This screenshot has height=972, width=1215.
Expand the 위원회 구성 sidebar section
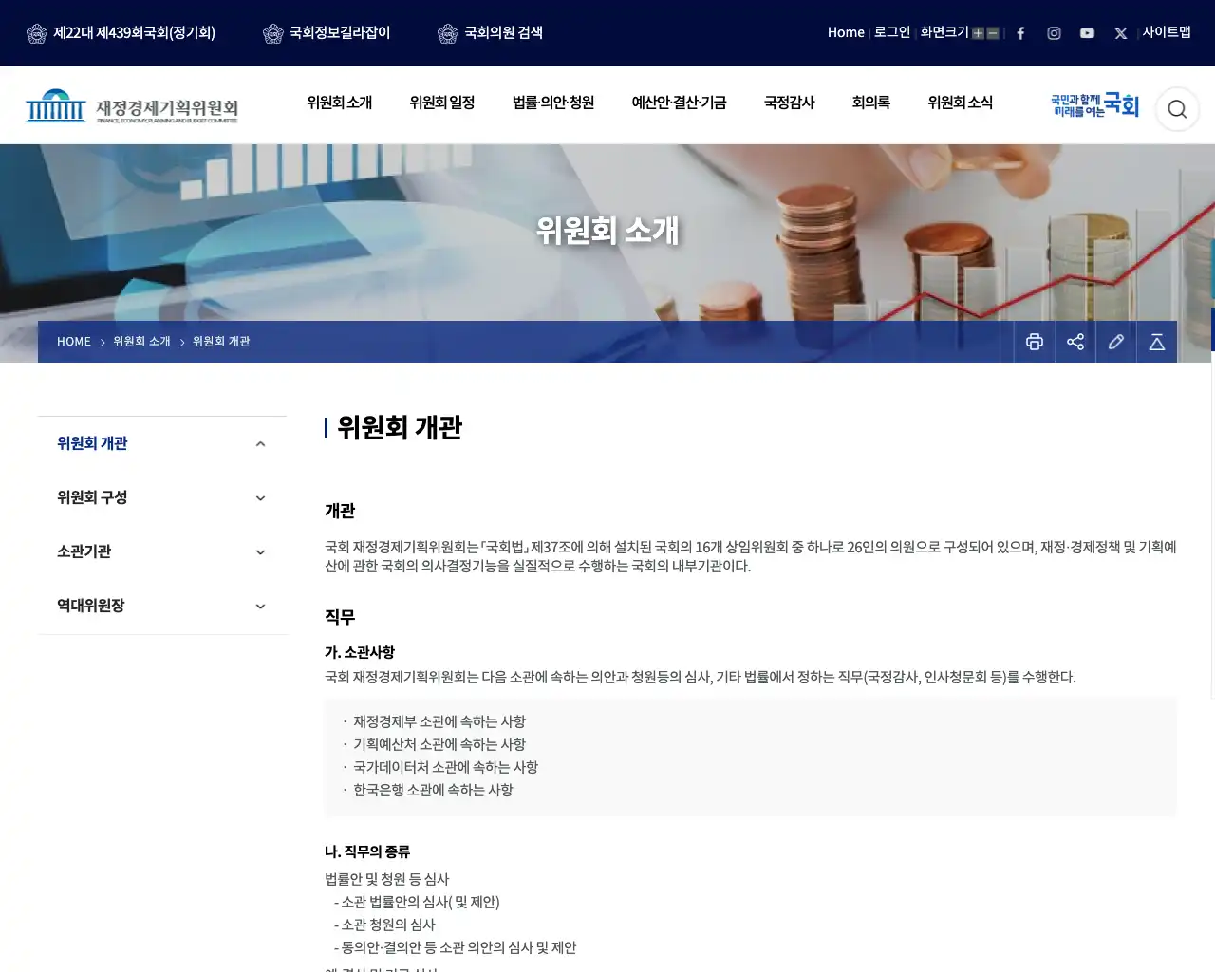point(260,498)
